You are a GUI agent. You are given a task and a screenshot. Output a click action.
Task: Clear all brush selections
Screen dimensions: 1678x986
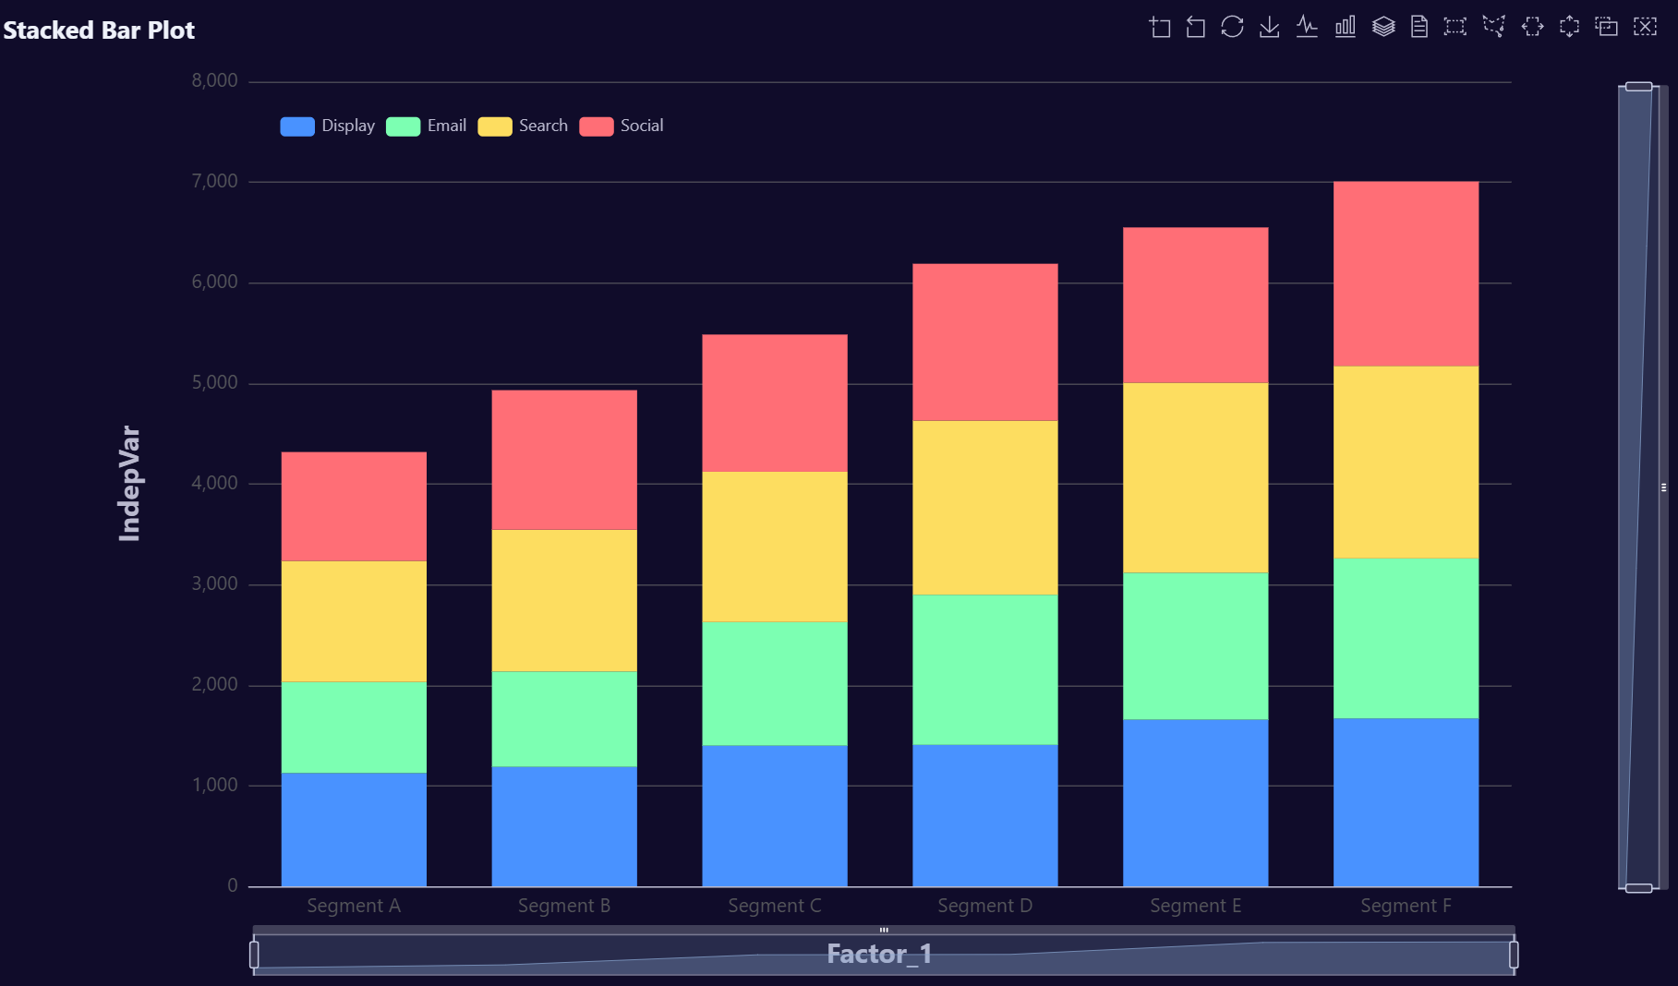point(1645,27)
